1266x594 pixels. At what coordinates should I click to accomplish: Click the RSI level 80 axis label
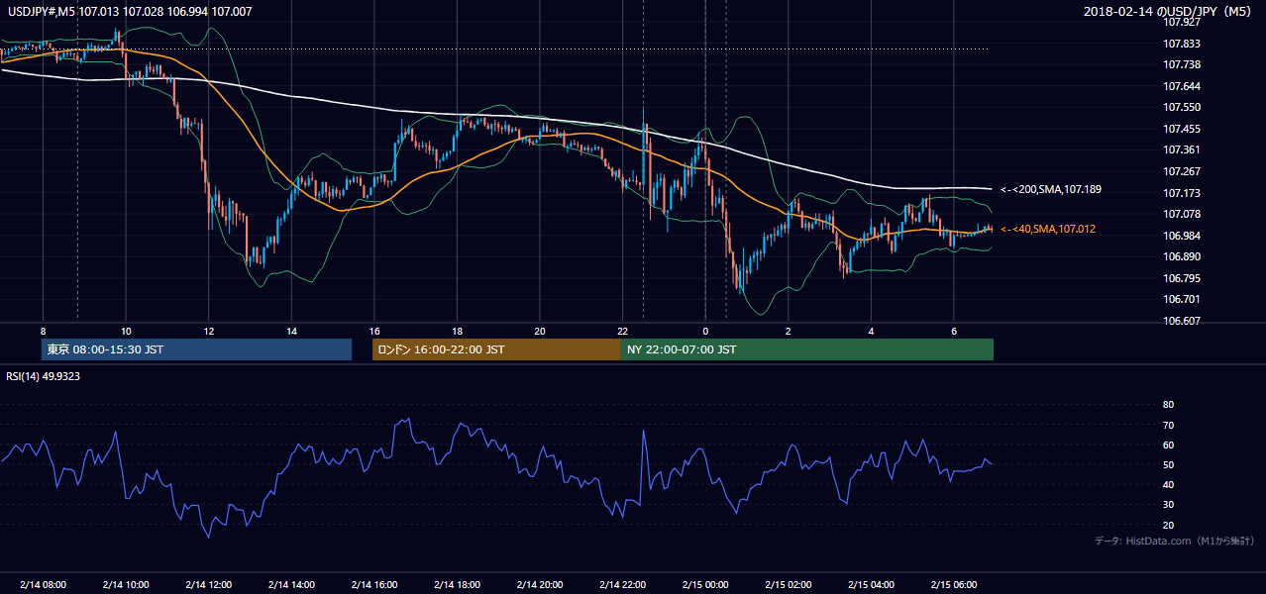tap(1168, 405)
